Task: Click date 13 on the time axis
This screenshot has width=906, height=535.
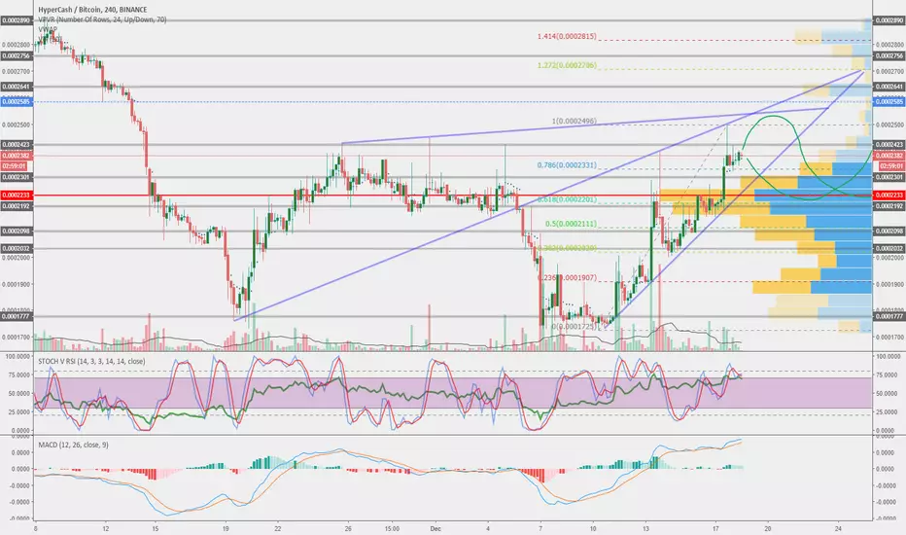Action: tap(645, 528)
